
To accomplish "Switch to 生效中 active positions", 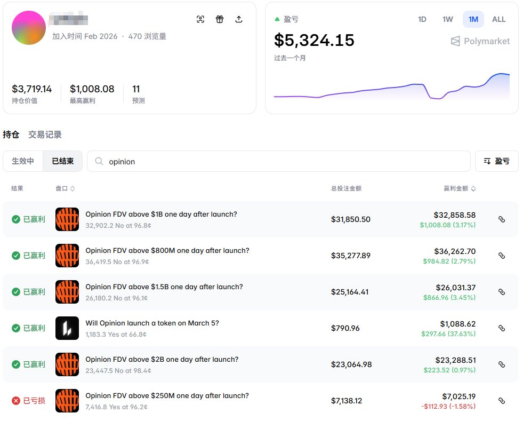I will tap(23, 161).
